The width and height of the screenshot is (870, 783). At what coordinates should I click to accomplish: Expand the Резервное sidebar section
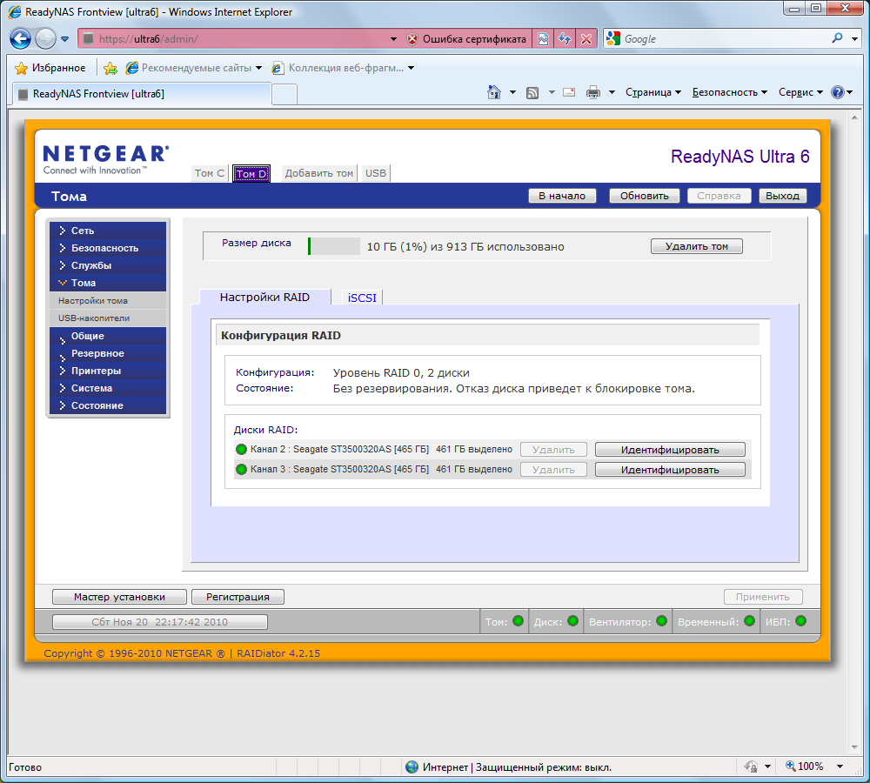pos(108,353)
